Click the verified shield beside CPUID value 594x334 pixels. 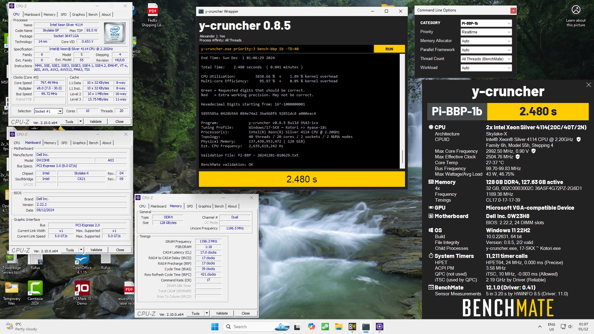tap(579, 139)
